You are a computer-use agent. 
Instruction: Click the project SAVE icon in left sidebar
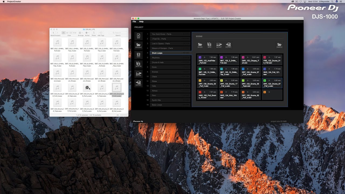139,55
